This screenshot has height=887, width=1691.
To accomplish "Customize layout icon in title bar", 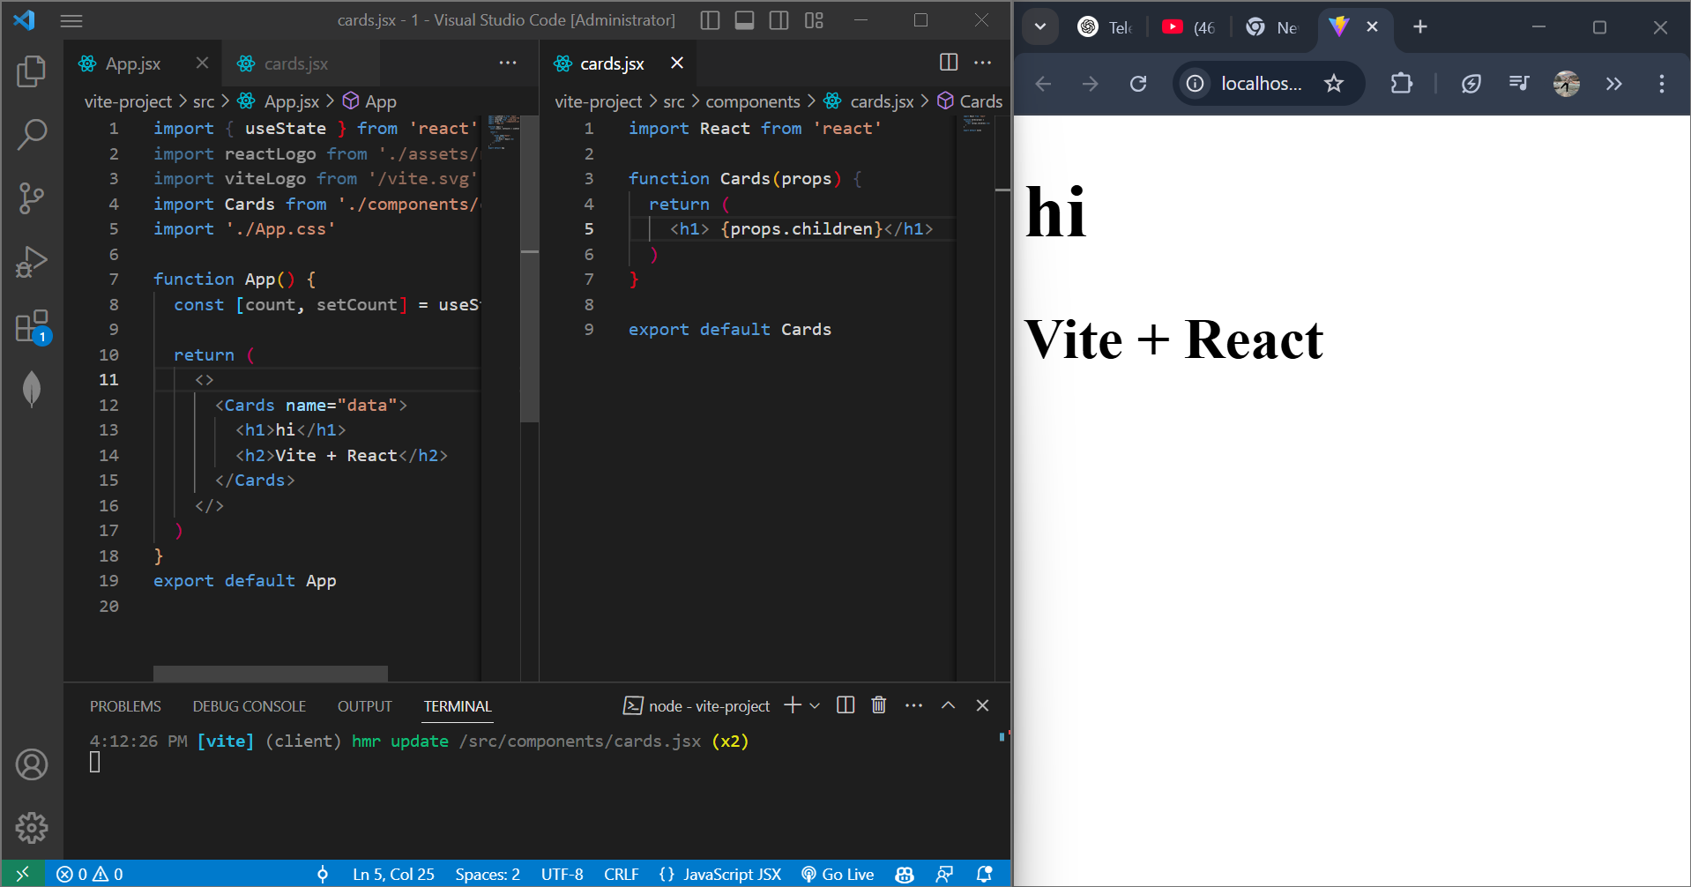I will [x=814, y=20].
